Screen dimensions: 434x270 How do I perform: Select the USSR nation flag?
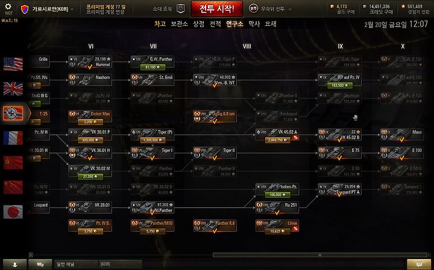click(13, 162)
